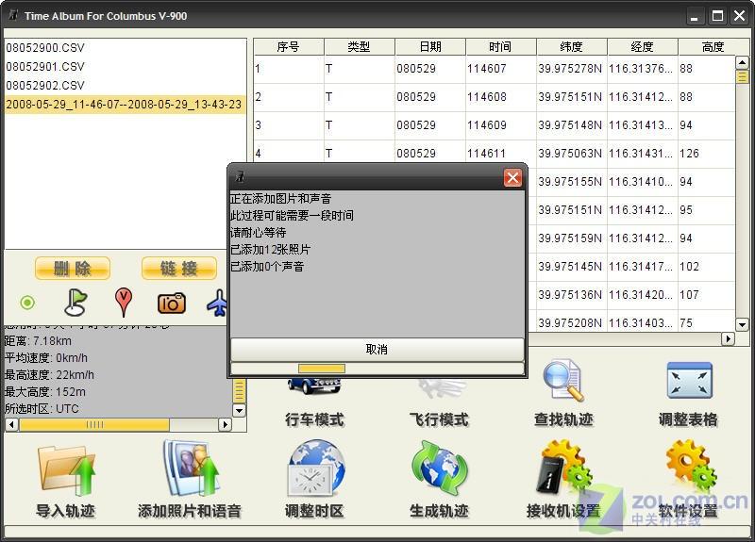Minimize the Time Album window
The width and height of the screenshot is (755, 542).
tap(695, 17)
